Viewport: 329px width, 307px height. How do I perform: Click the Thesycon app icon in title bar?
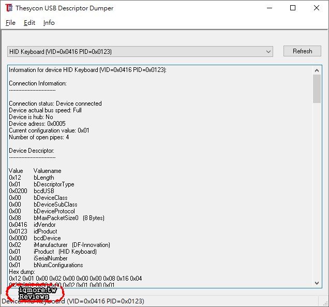pyautogui.click(x=9, y=8)
